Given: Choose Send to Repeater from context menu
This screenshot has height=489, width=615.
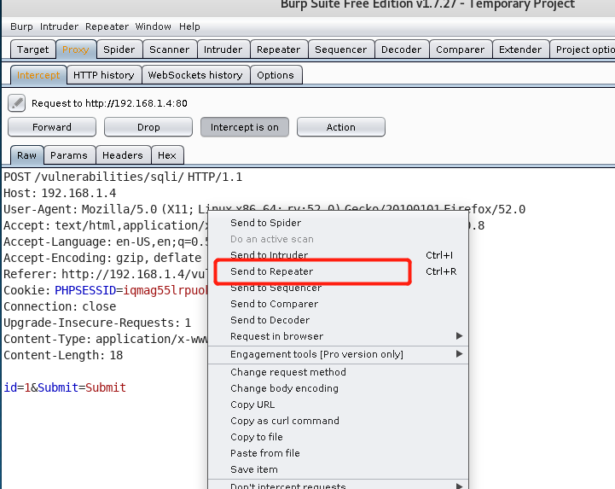Looking at the screenshot, I should (338, 271).
